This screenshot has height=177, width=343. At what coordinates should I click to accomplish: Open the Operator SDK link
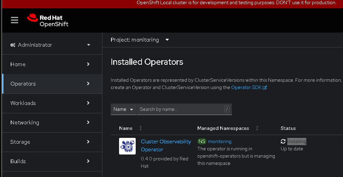[249, 88]
